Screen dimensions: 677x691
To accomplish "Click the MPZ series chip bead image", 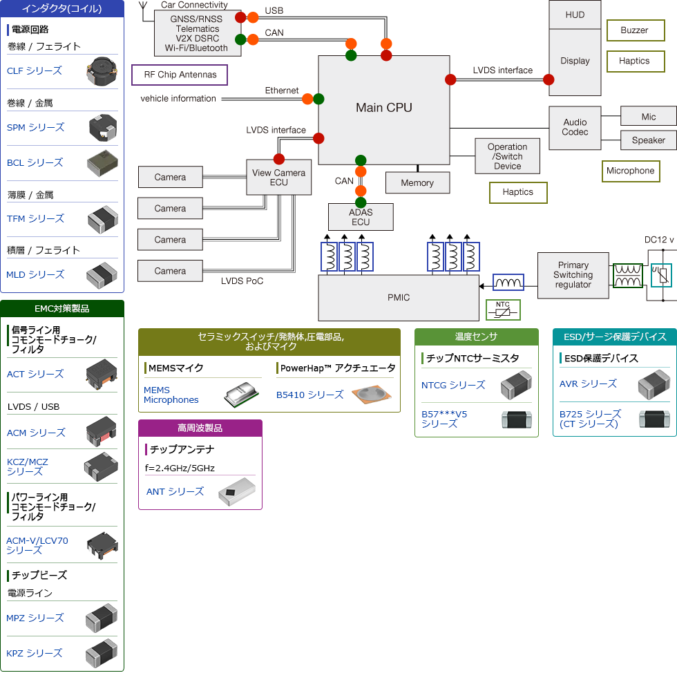I will [101, 618].
